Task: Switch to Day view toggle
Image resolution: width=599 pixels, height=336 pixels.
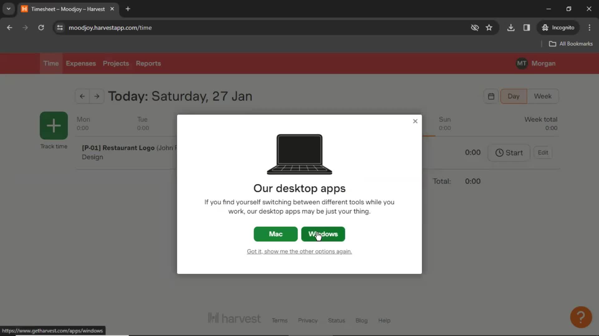Action: point(514,96)
